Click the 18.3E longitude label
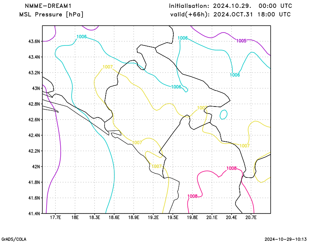 [94, 217]
